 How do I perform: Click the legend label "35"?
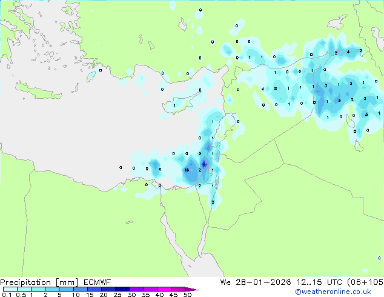click(x=145, y=295)
